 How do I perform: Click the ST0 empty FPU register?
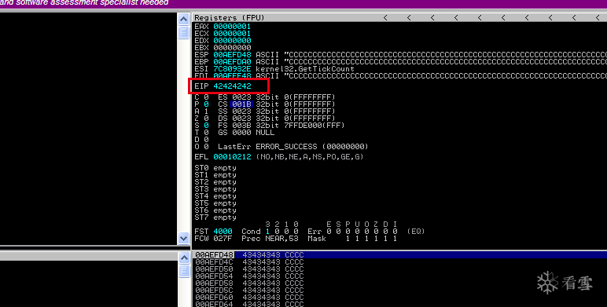215,168
